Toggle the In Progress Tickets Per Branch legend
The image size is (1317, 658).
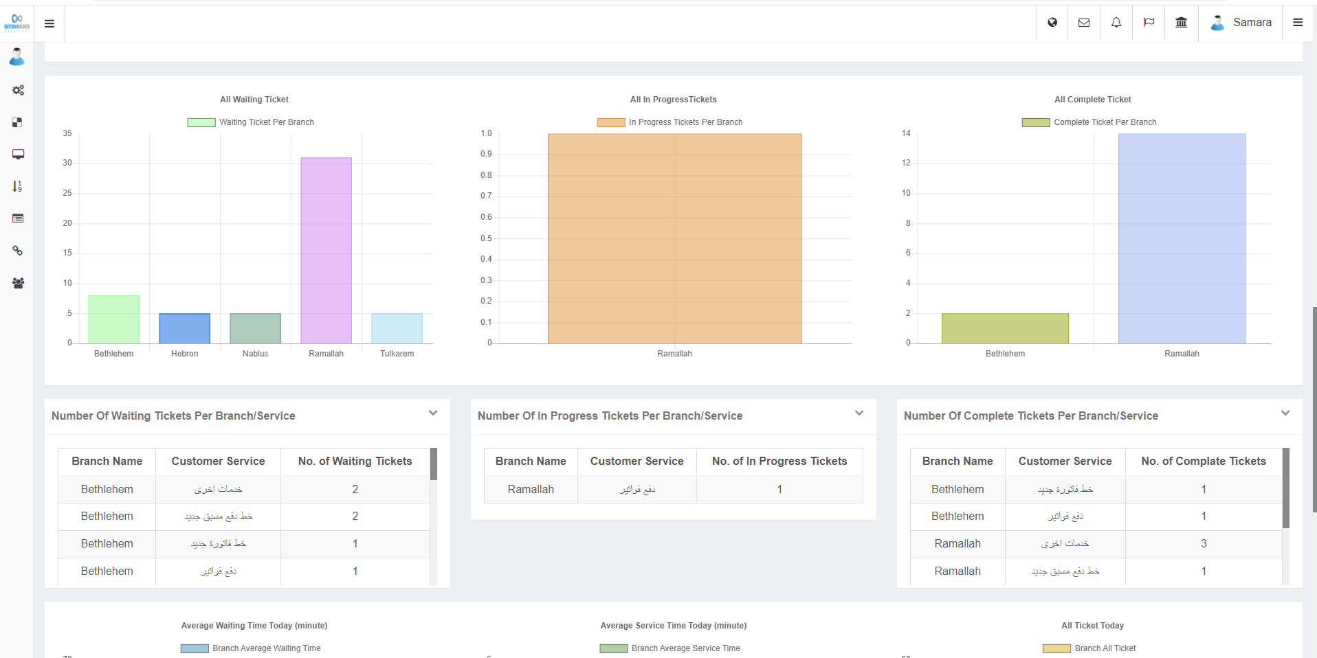pyautogui.click(x=670, y=122)
